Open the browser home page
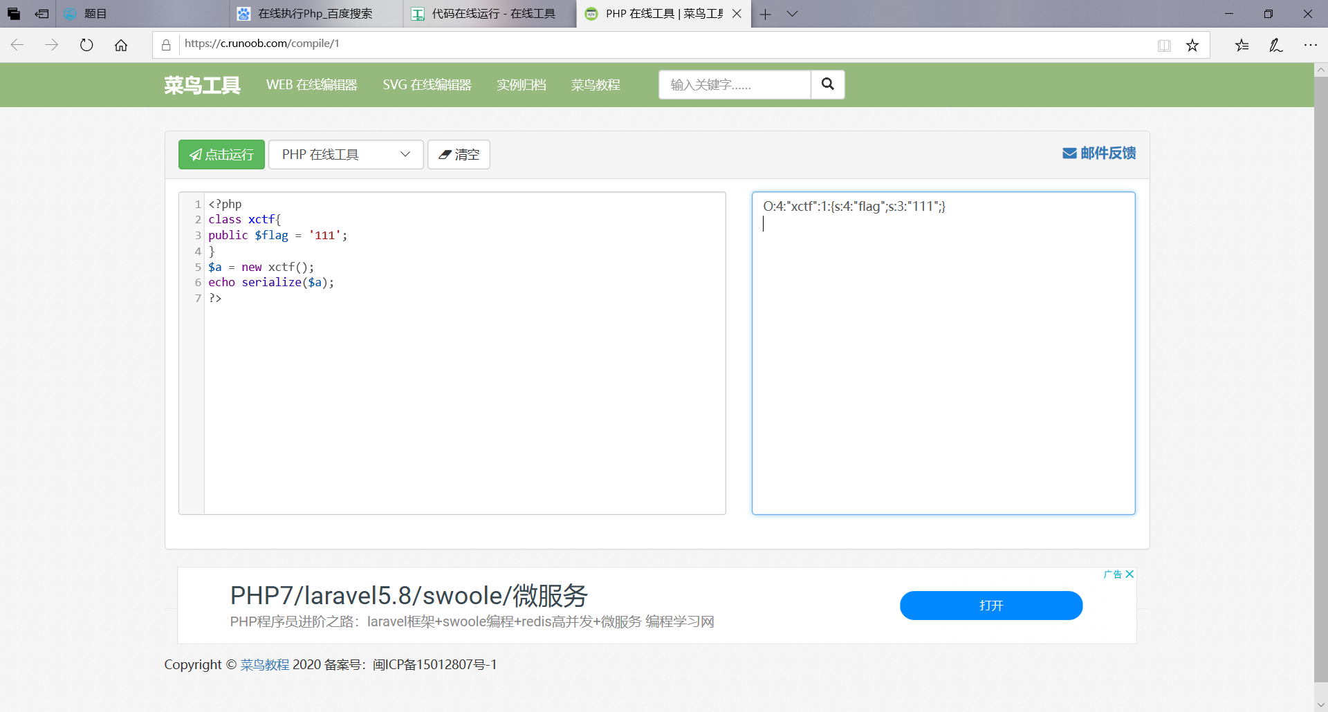Screen dimensions: 1328x712 pyautogui.click(x=121, y=44)
